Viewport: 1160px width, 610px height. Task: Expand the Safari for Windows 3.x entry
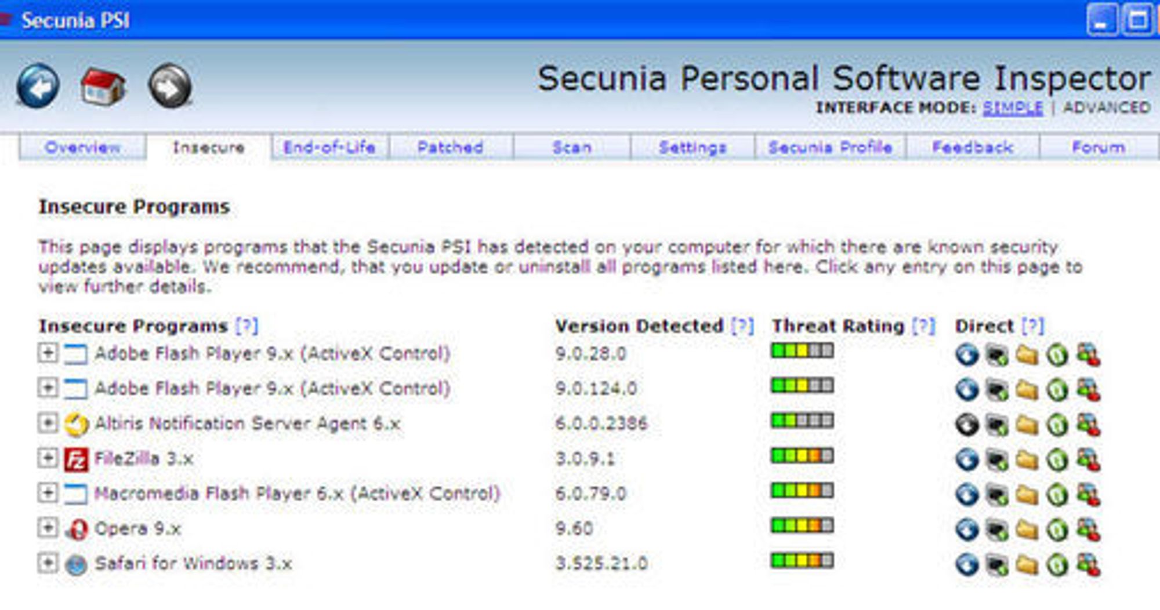coord(48,562)
